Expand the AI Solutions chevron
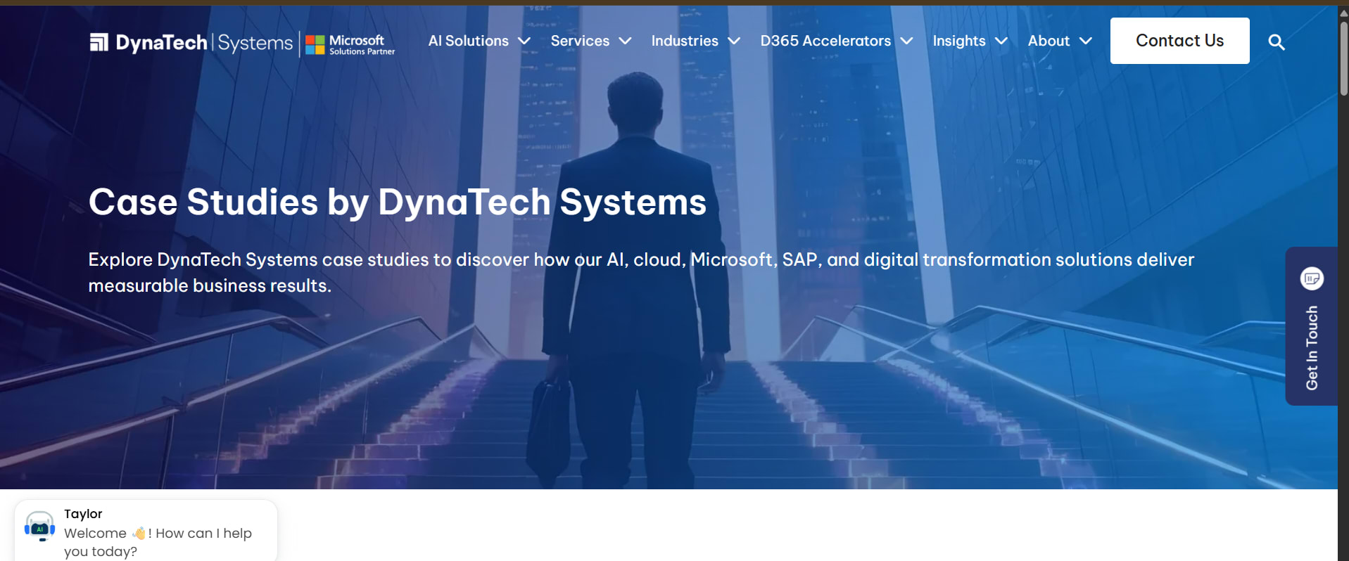 (524, 41)
